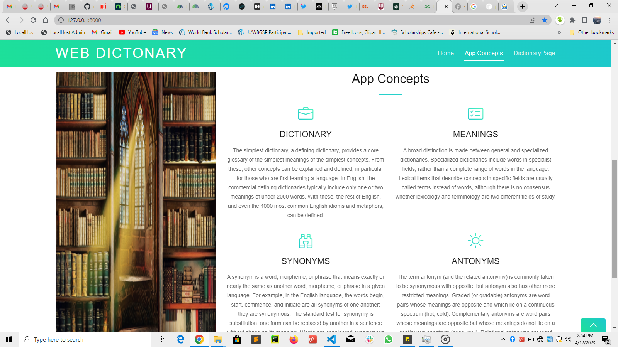Share this page from the address bar
Screen dimensions: 618x347
[532, 20]
